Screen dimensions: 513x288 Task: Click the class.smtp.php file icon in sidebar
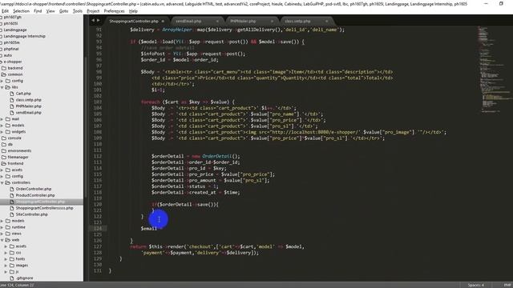[12, 100]
